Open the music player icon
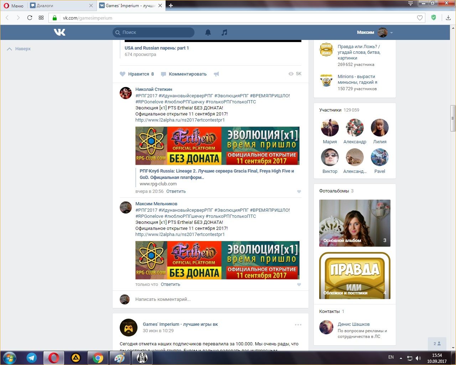The height and width of the screenshot is (365, 456). [x=224, y=32]
